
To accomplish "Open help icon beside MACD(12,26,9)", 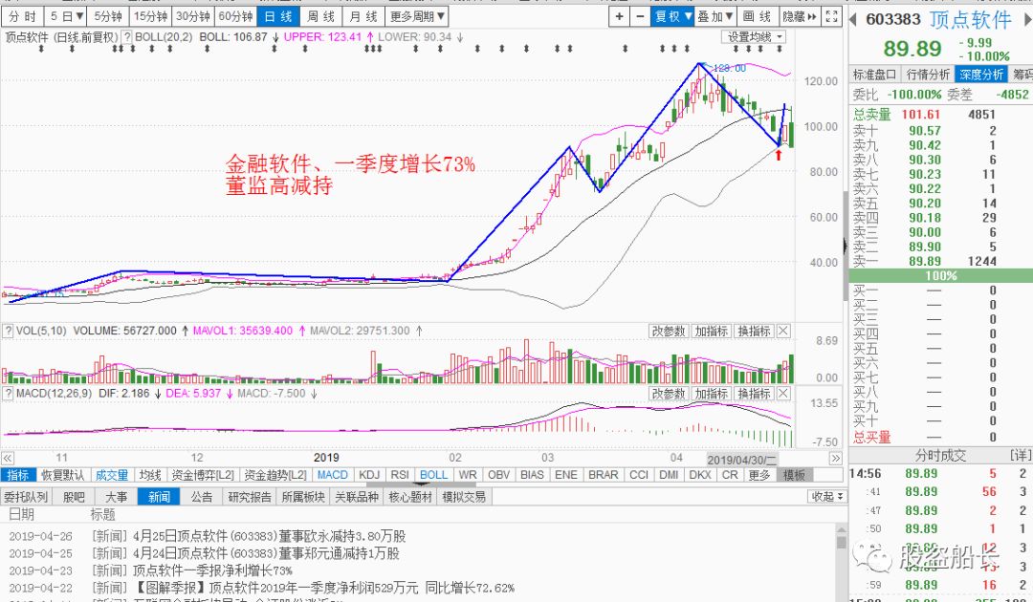I will coord(9,394).
